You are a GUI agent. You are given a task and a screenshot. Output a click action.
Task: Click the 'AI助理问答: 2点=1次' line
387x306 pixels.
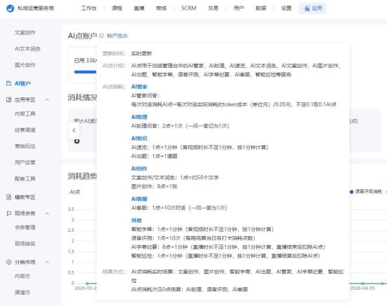point(180,126)
